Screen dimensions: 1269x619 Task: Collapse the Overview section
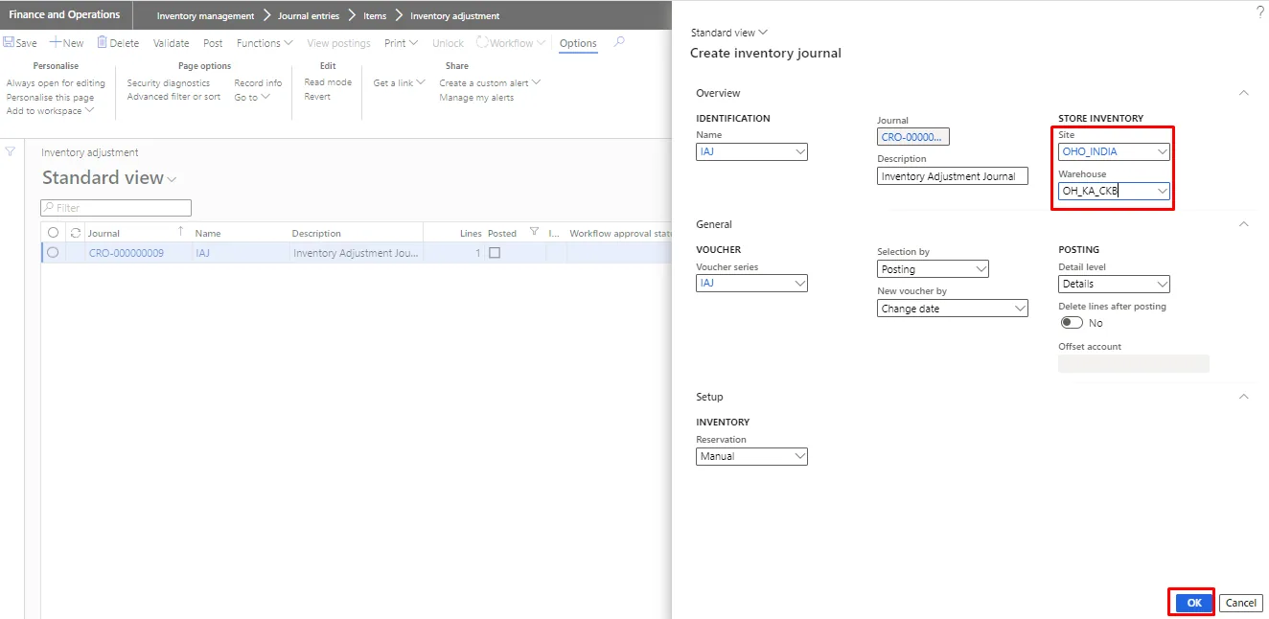click(x=1244, y=93)
